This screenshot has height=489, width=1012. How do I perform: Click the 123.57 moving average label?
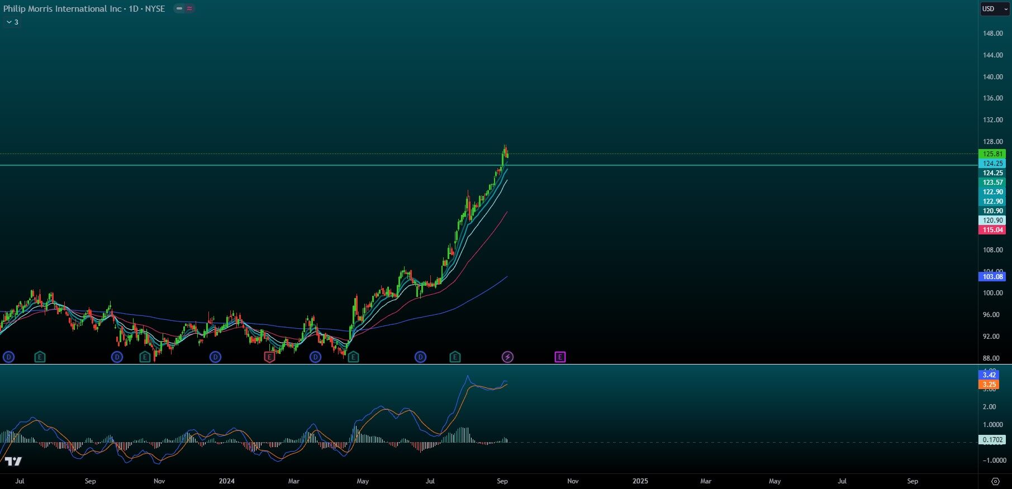(x=992, y=183)
